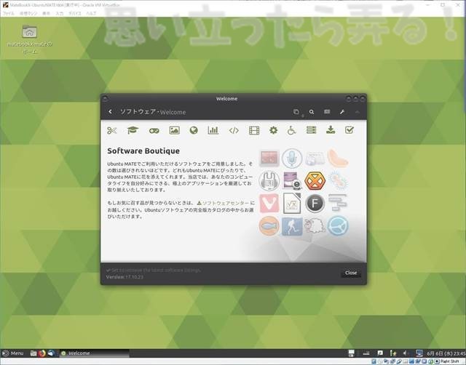This screenshot has height=365, width=466.
Task: Open the Office category (bar chart icon)
Action: tap(213, 130)
